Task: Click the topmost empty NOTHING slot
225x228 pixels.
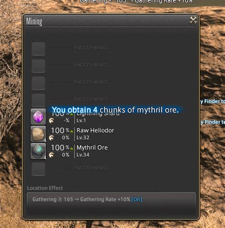Action: click(38, 49)
